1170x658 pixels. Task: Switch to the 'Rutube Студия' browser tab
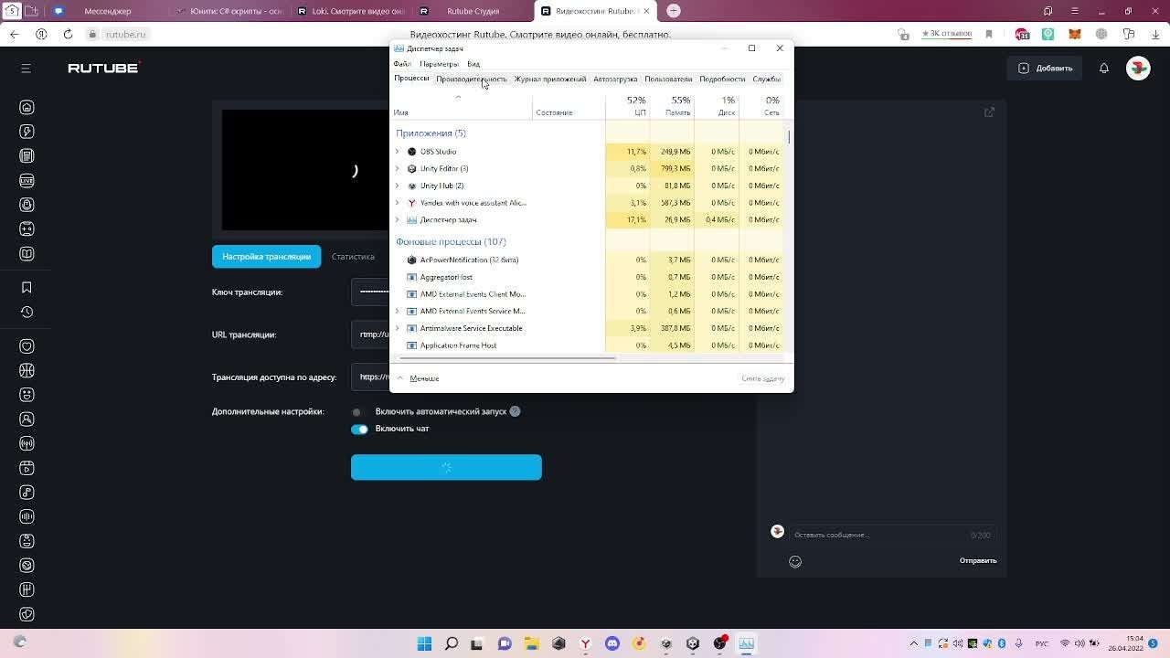click(x=473, y=11)
